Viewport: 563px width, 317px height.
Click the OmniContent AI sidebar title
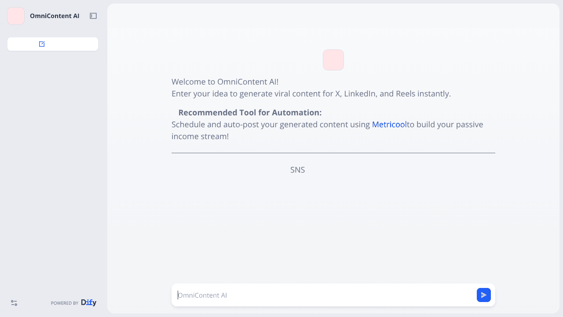[55, 16]
